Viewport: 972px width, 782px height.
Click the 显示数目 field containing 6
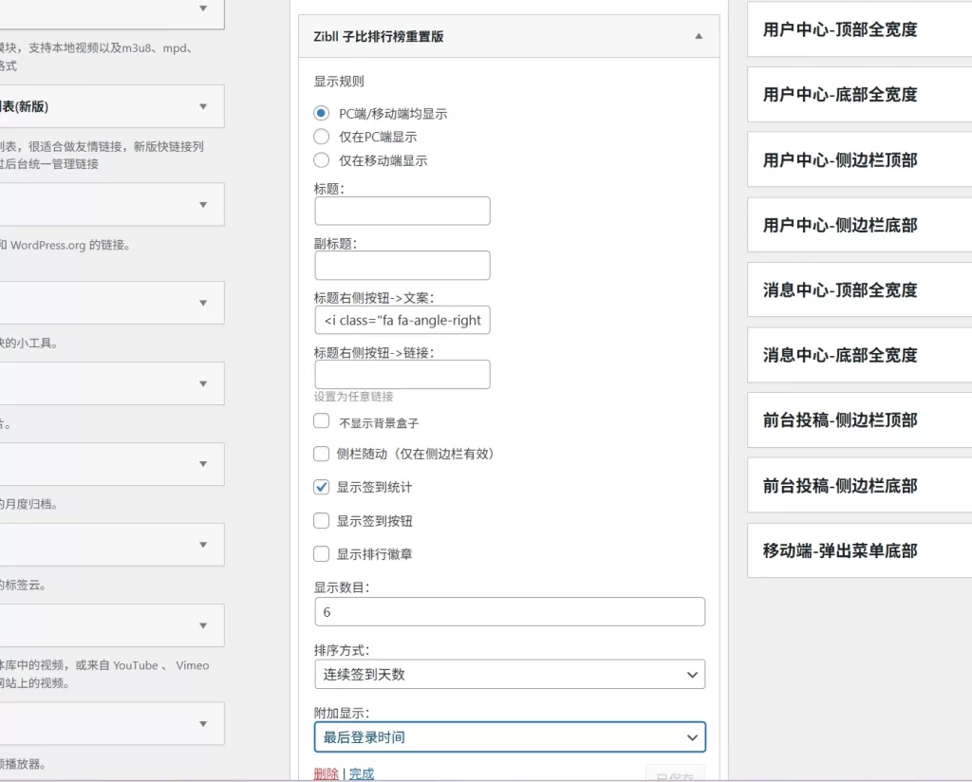click(x=509, y=611)
